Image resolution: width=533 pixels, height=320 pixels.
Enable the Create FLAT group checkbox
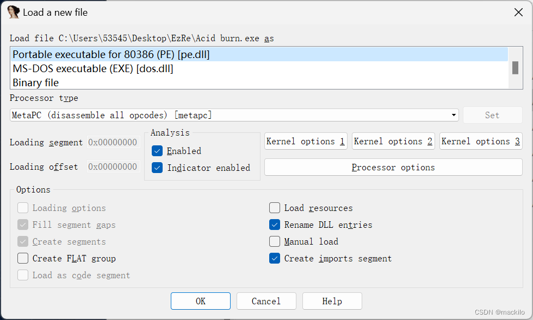tap(23, 258)
